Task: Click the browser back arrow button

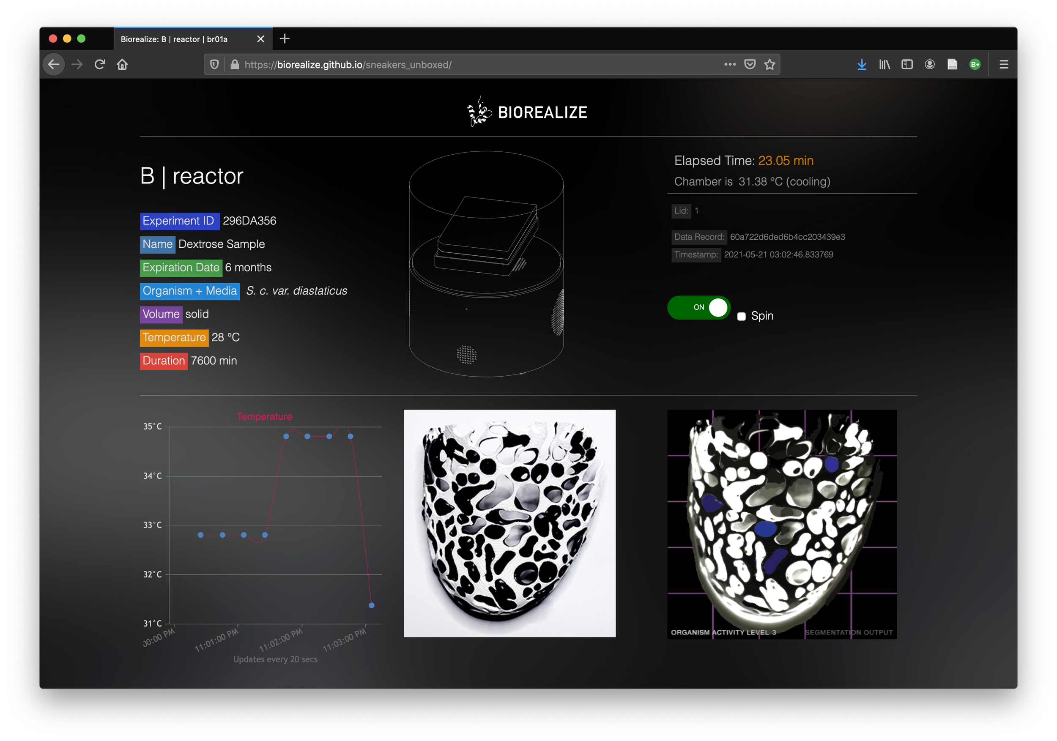Action: [x=54, y=64]
